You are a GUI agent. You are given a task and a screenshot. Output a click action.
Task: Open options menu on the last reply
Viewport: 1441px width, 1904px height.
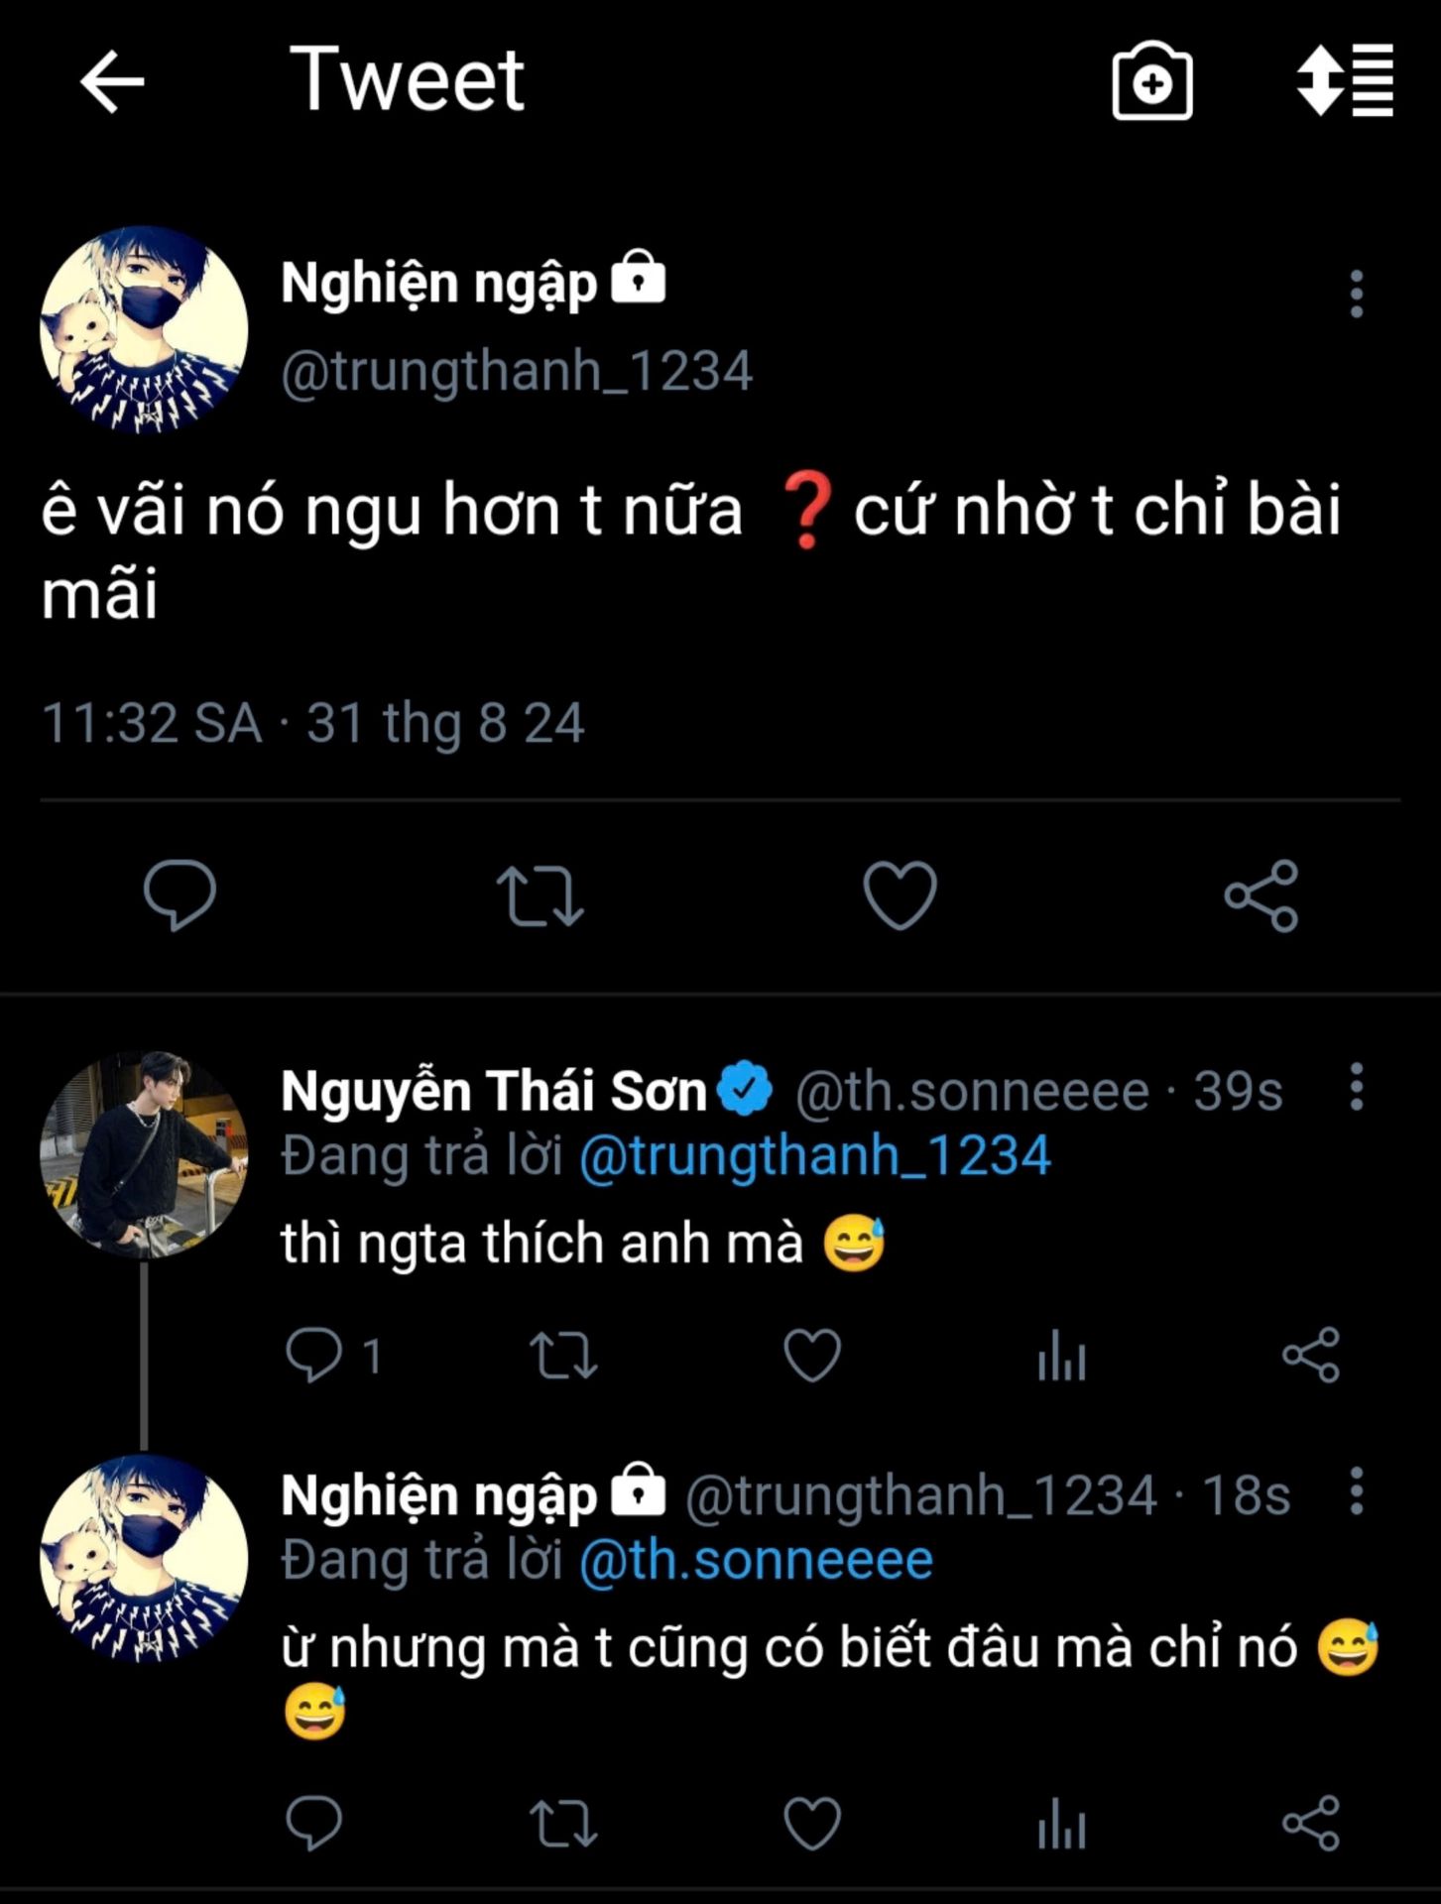[x=1356, y=1491]
